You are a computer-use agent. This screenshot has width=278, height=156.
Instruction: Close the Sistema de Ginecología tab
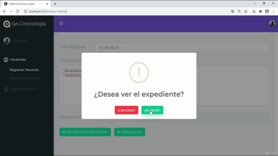tap(47, 4)
